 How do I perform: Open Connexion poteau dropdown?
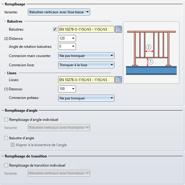tap(111, 98)
